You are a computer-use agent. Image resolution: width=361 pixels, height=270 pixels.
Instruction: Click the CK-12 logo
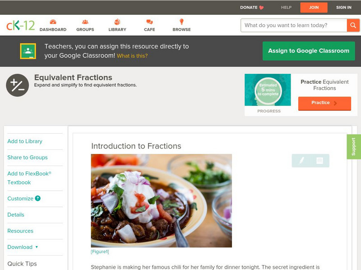tap(20, 25)
